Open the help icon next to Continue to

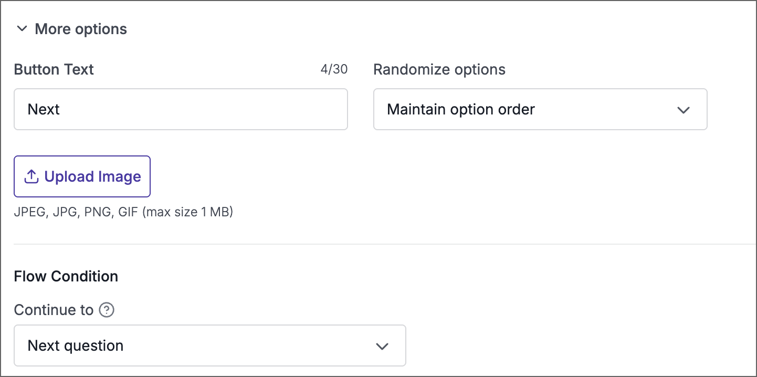(x=107, y=310)
